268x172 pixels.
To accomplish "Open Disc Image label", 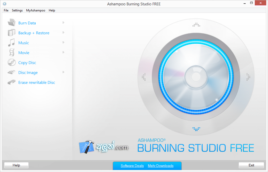I will (28, 73).
